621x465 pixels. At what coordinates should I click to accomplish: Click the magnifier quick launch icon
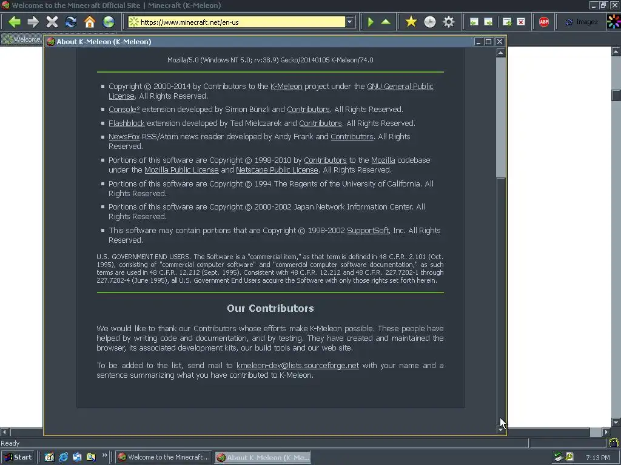91,457
